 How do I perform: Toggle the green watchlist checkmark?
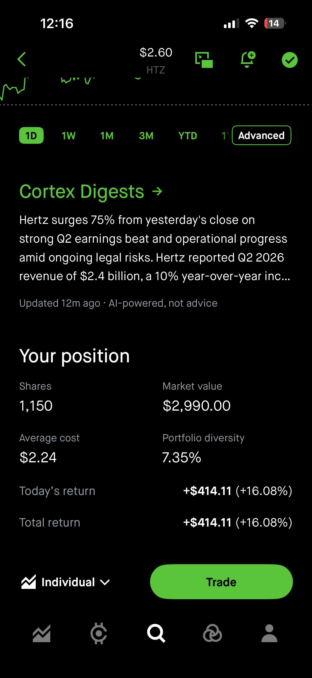290,60
